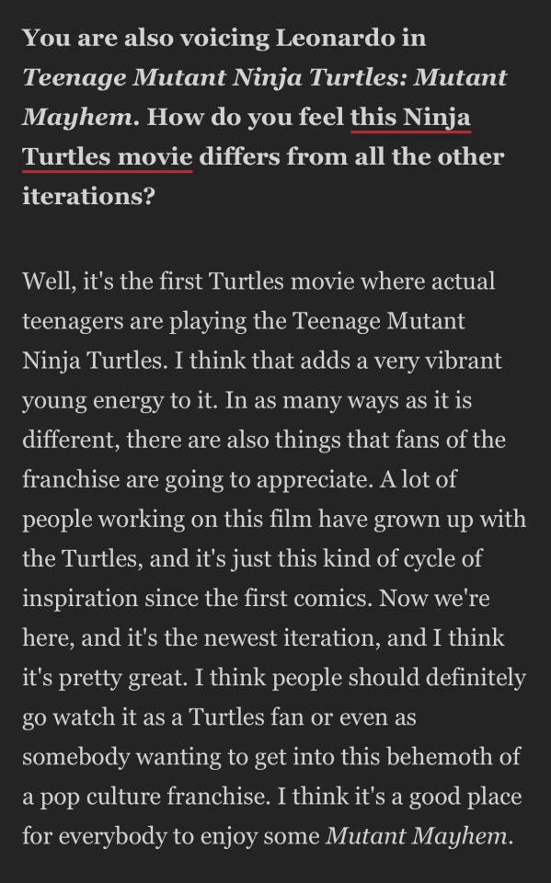Click the word 'teenagers' in the answer

(x=74, y=321)
